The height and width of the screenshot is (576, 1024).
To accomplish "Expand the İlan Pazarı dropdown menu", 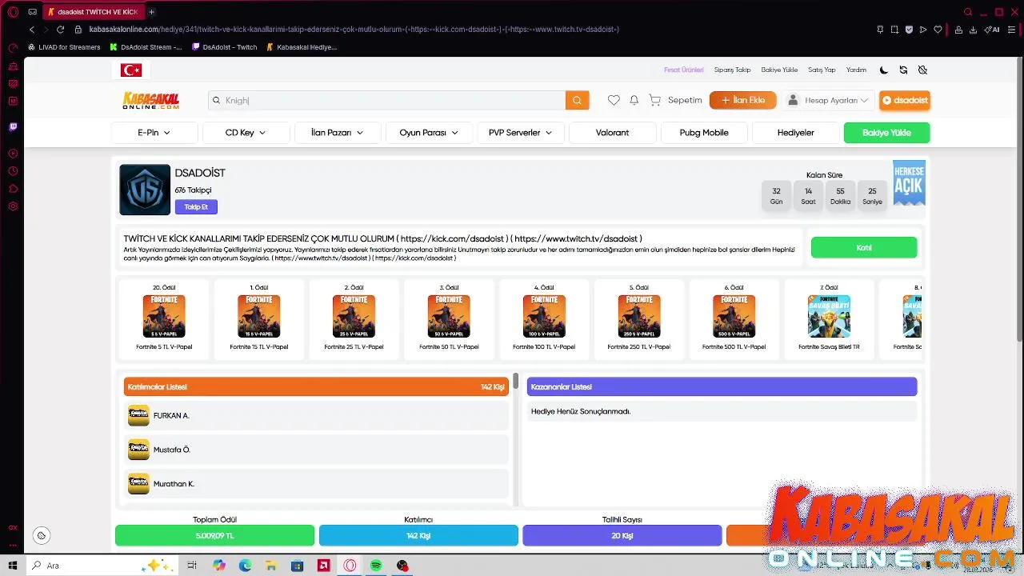I will click(337, 133).
